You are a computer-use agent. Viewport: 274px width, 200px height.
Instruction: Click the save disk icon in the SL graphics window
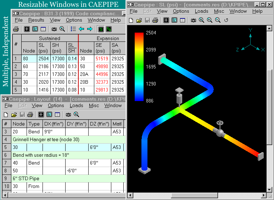click(x=147, y=20)
